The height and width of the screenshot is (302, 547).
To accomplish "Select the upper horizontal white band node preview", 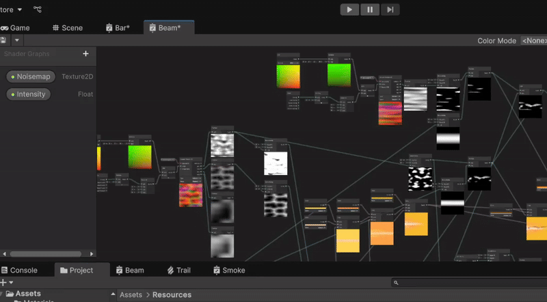I will [449, 138].
